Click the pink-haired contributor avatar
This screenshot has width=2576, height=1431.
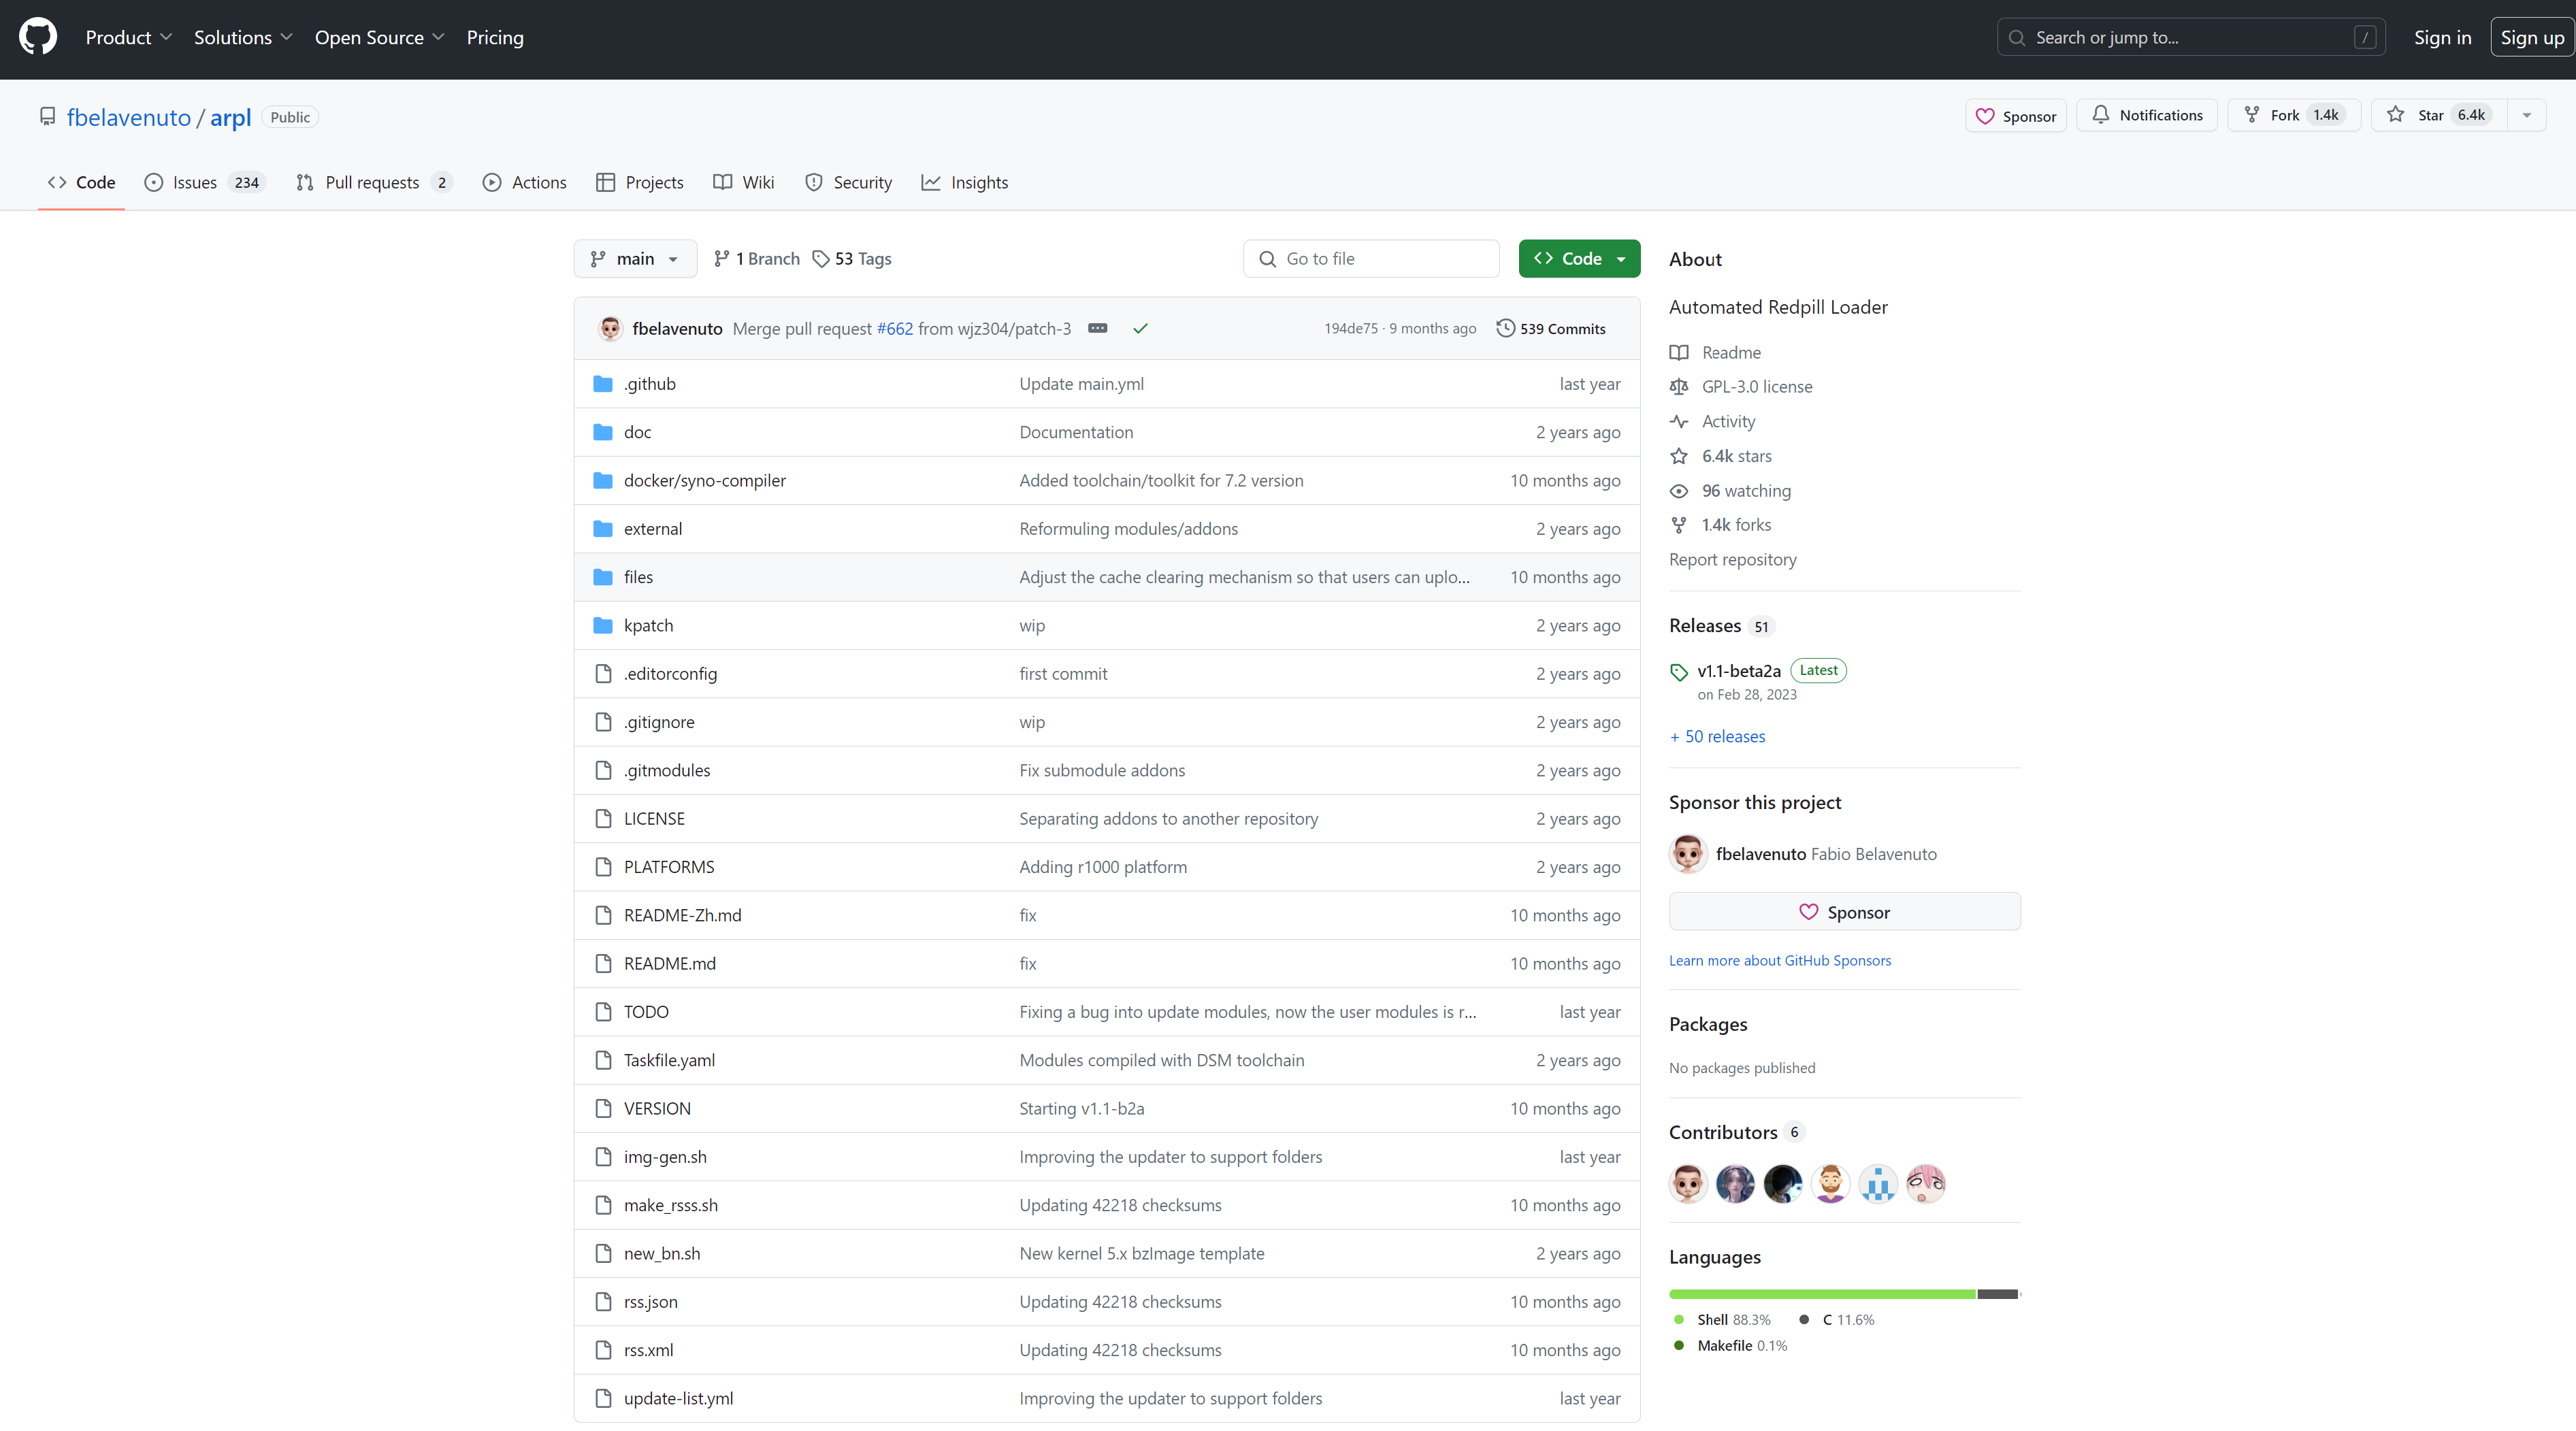tap(1926, 1184)
